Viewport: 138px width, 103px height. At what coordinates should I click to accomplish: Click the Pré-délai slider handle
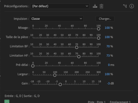33,66
